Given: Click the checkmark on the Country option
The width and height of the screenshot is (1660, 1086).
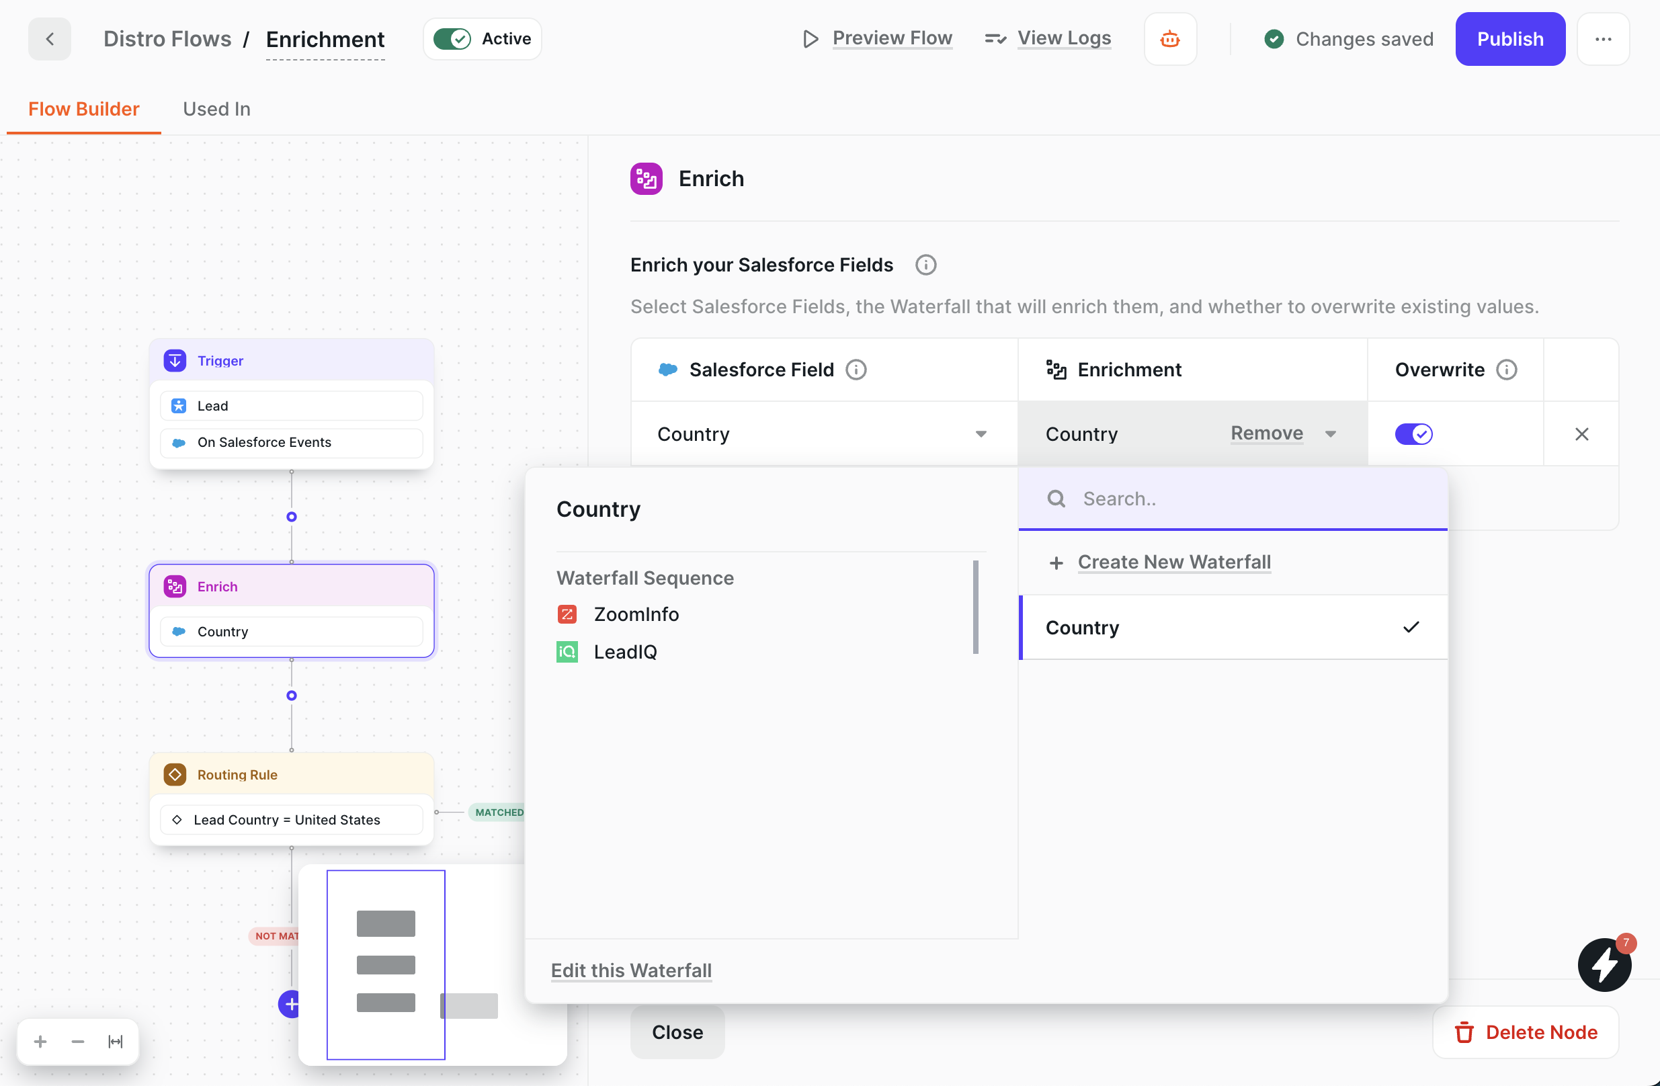Looking at the screenshot, I should (1410, 627).
